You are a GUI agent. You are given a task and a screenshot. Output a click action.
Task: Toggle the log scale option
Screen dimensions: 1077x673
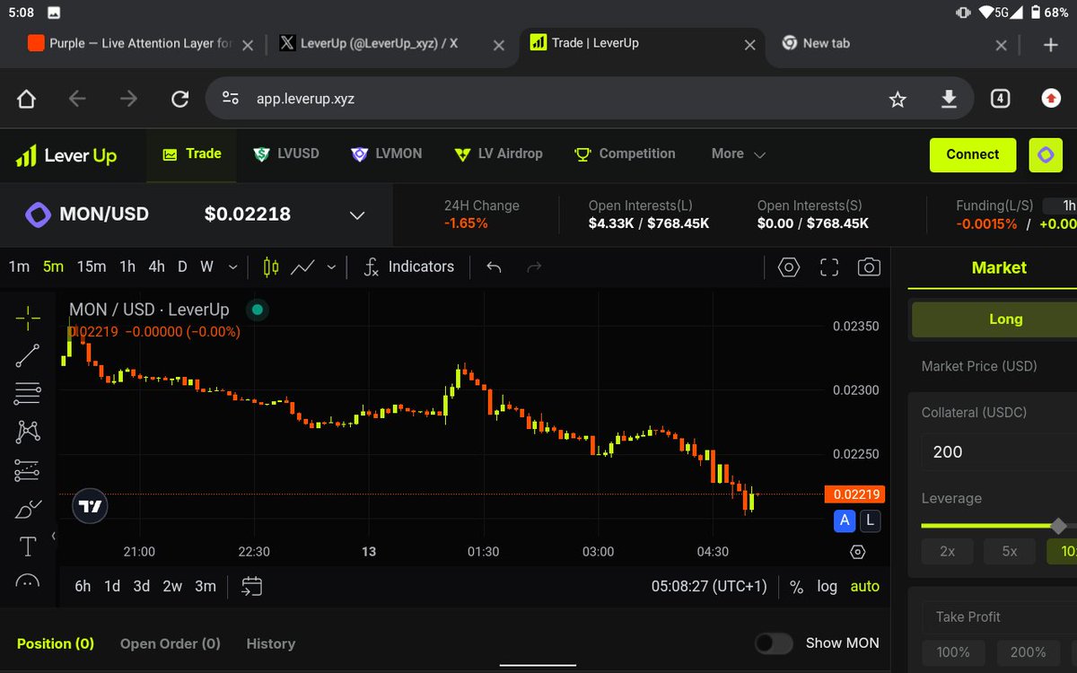827,587
